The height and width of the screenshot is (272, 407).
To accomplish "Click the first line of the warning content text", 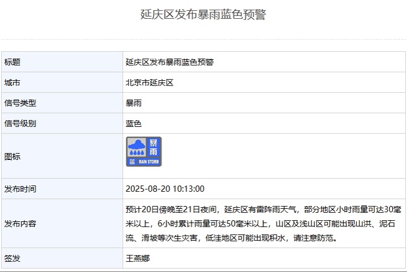I will pos(264,209).
